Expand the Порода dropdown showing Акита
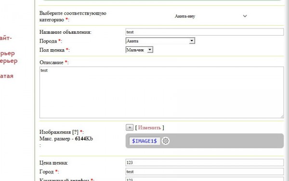 160,41
